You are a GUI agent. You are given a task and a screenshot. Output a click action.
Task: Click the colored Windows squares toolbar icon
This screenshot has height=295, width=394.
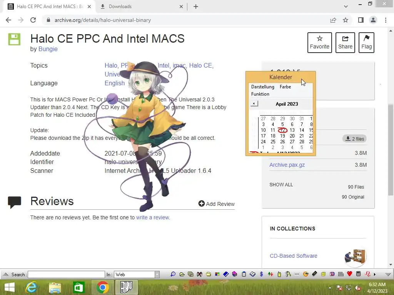217,274
